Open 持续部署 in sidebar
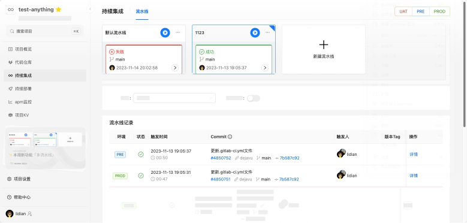The width and height of the screenshot is (467, 223). (x=45, y=89)
